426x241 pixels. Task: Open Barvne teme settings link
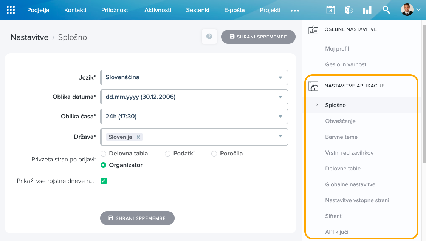click(341, 137)
